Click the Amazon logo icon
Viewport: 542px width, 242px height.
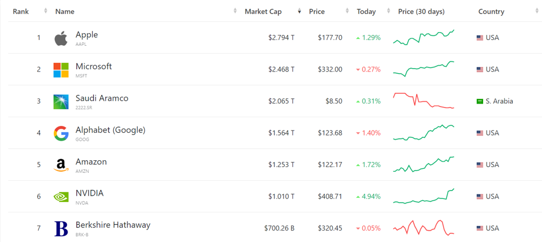point(61,165)
